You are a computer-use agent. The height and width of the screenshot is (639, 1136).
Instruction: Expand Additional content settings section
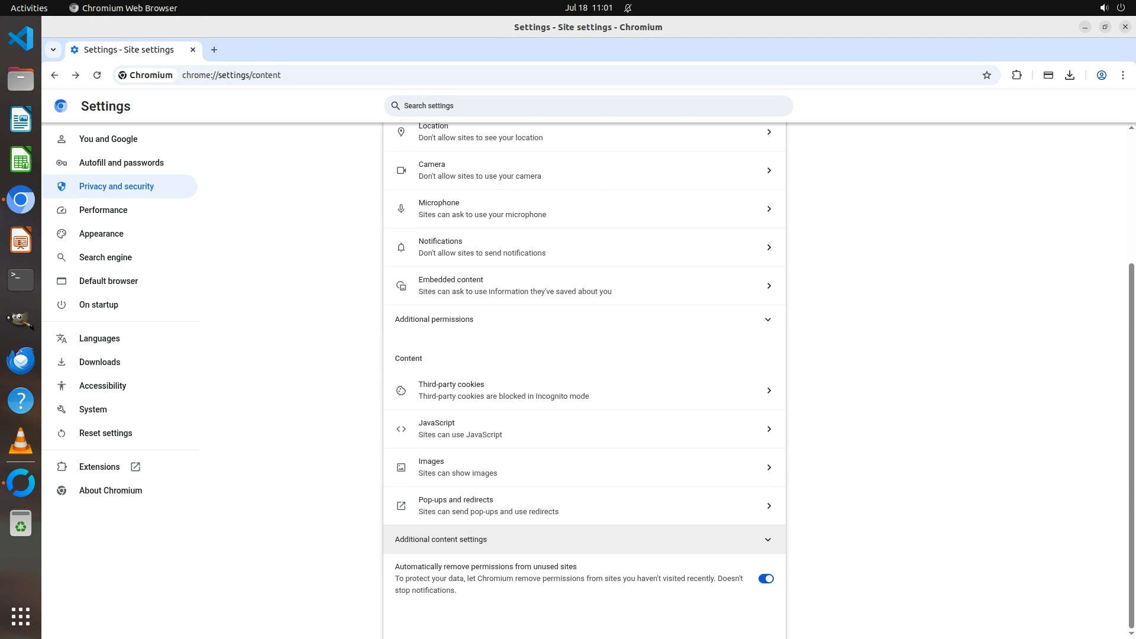pyautogui.click(x=584, y=540)
